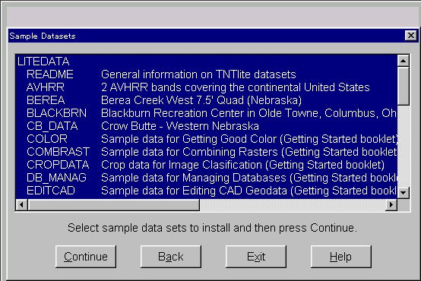
Task: Click the vertical scrollbar track below thumb
Action: tap(403, 146)
